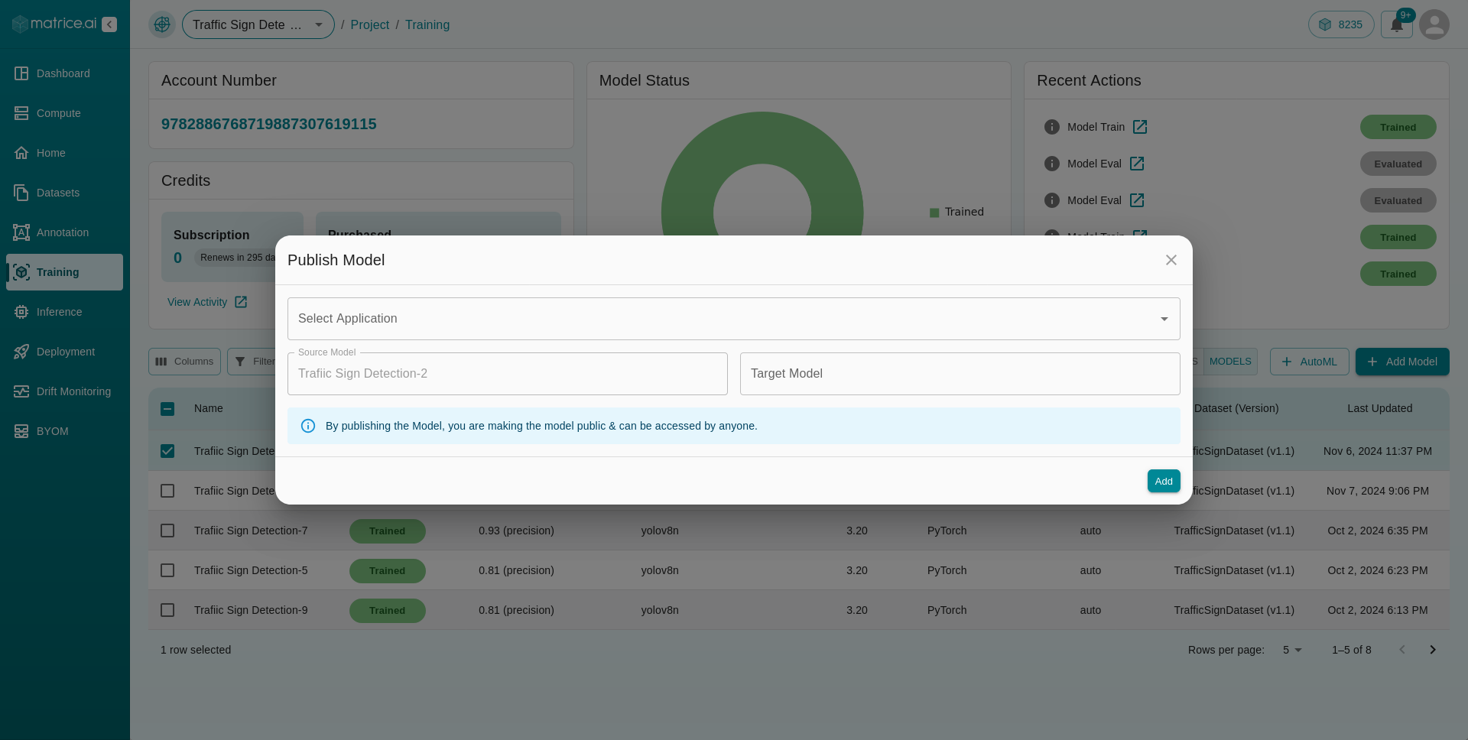Image resolution: width=1468 pixels, height=740 pixels.
Task: Navigate to Datasets in the sidebar
Action: tap(64, 193)
